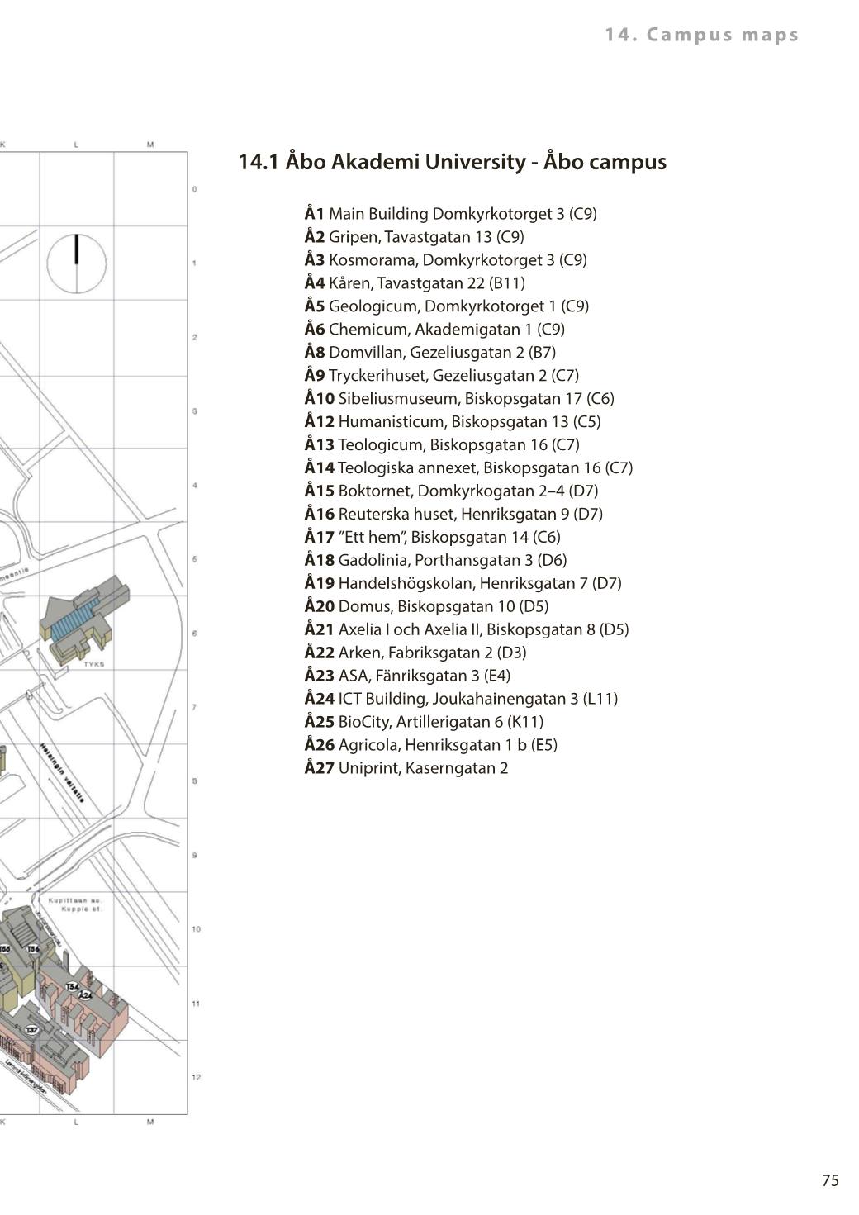Click the north compass symbol on the map

coord(77,263)
